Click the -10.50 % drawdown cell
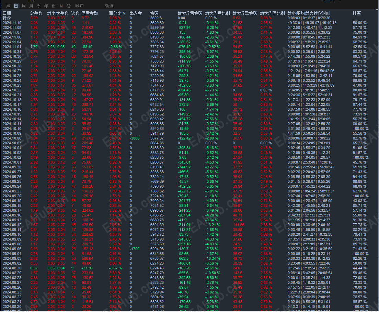 213,273
